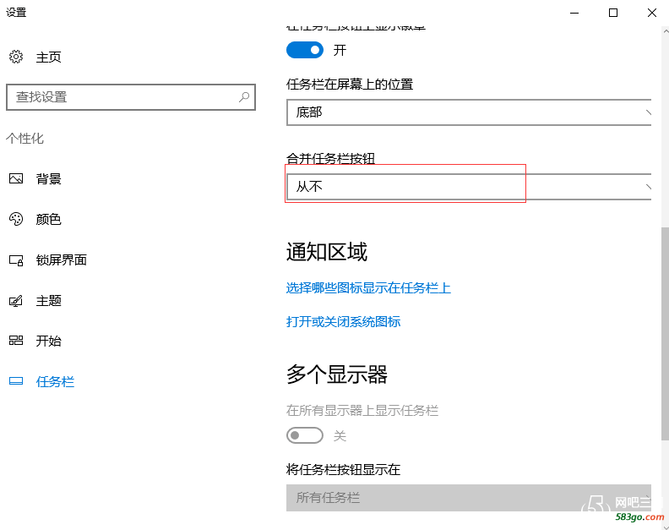Image resolution: width=669 pixels, height=530 pixels.
Task: Turn off the taskbar badges toggle
Action: [305, 50]
